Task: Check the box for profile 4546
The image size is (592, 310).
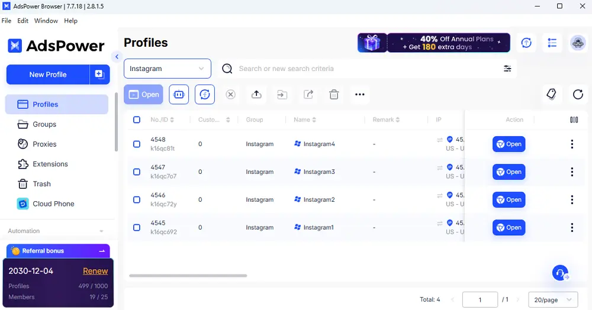Action: [137, 199]
